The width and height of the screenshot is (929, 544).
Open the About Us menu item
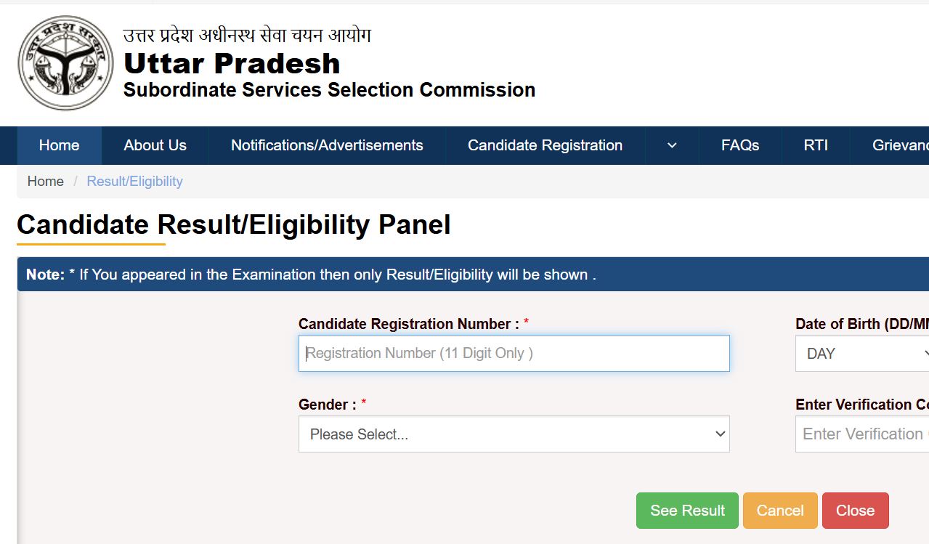coord(155,145)
